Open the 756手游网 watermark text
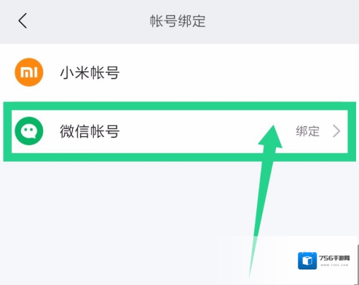This screenshot has width=359, height=285. [334, 258]
